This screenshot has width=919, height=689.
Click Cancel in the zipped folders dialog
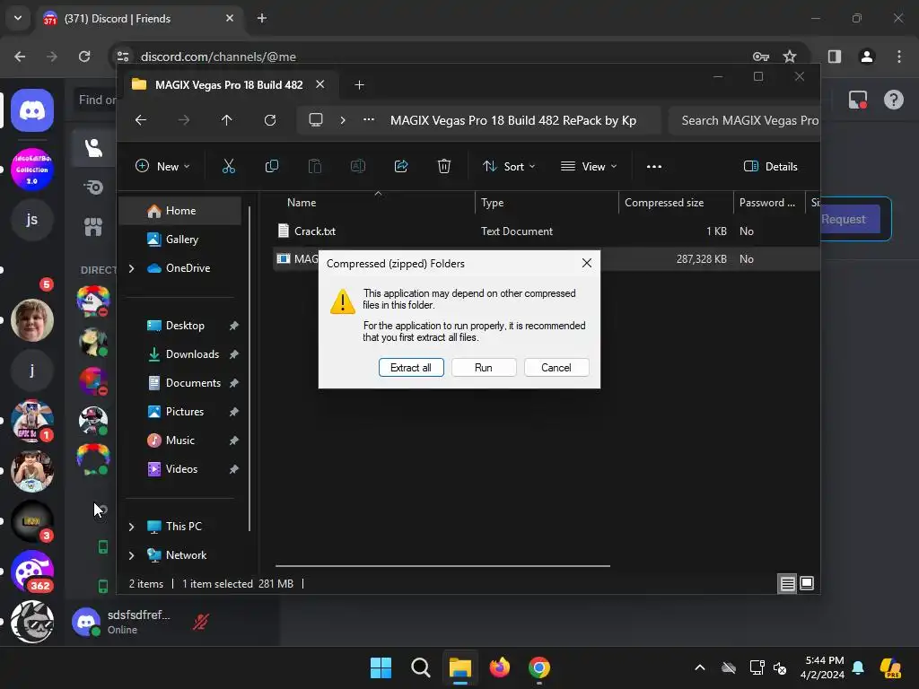[x=556, y=367]
